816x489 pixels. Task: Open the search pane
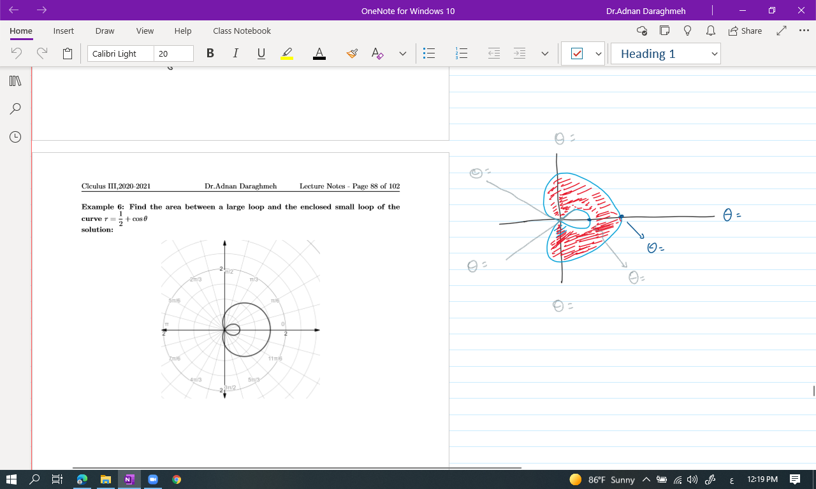tap(15, 109)
